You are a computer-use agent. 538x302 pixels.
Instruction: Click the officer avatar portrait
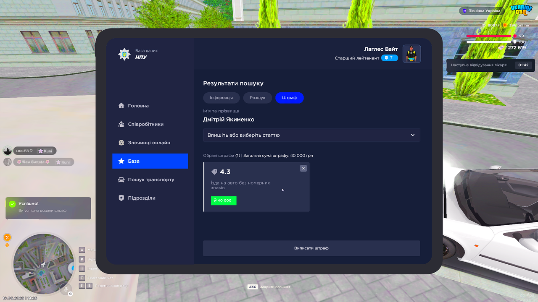coord(412,54)
